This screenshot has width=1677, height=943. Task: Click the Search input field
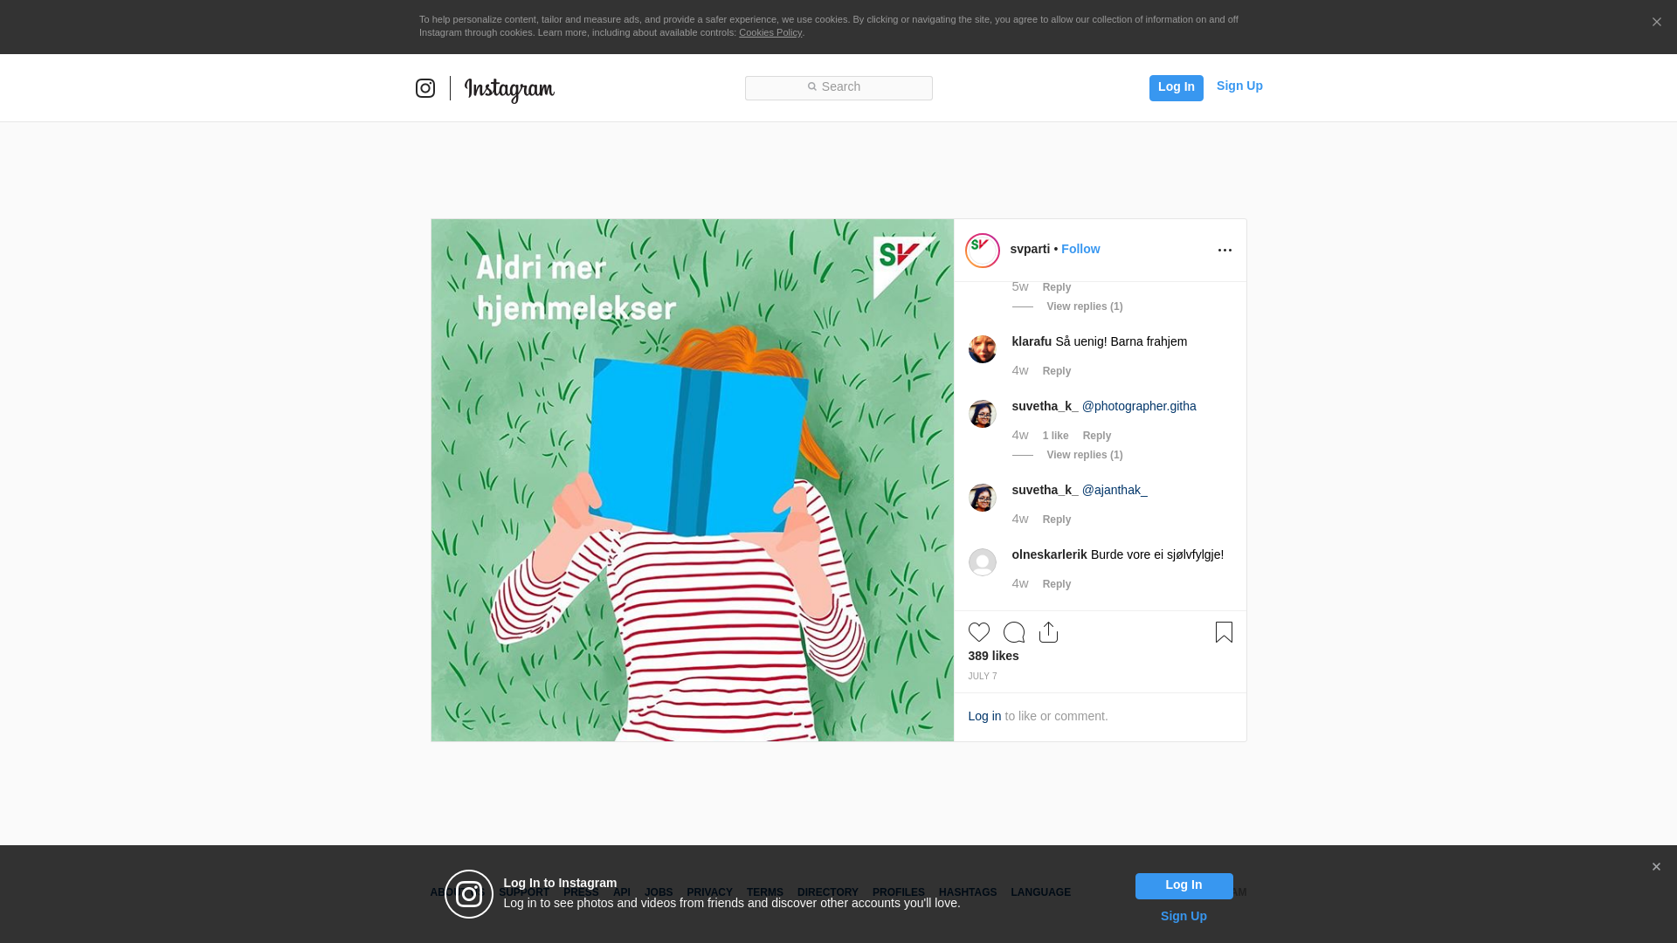(838, 87)
